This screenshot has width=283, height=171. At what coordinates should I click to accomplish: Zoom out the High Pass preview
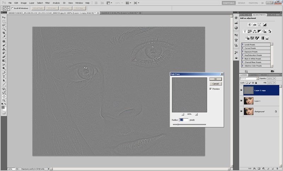pos(183,114)
